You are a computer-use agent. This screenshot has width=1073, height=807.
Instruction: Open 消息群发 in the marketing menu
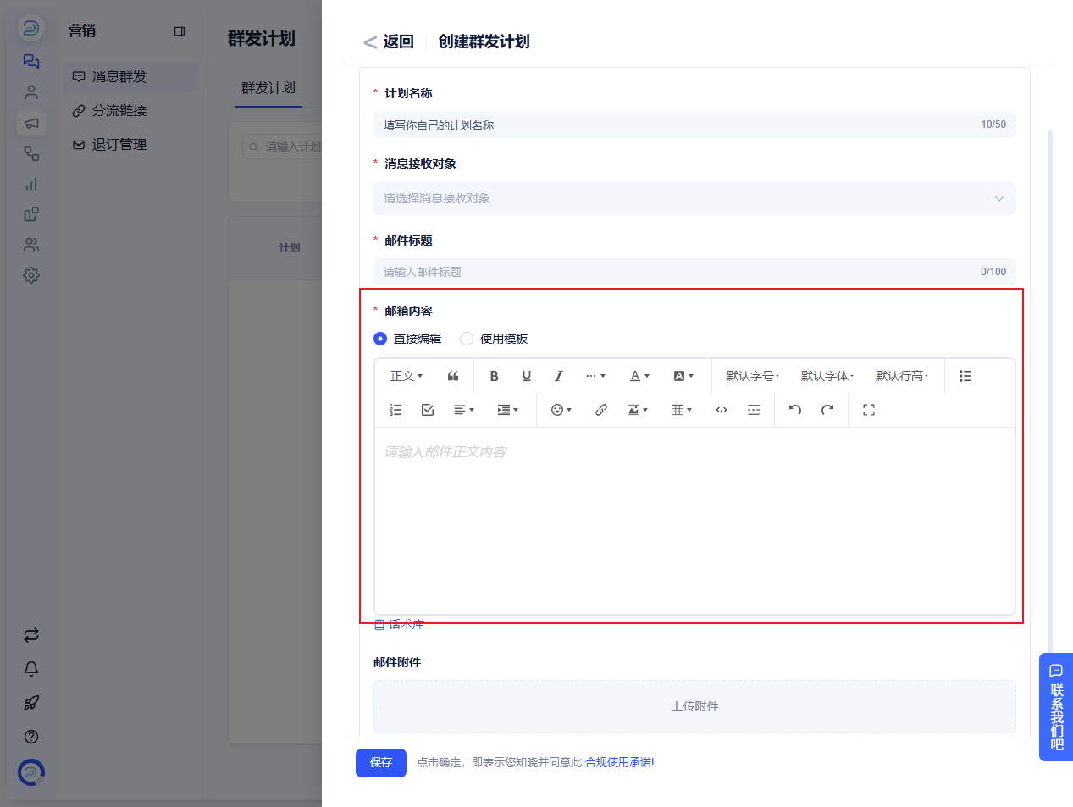pyautogui.click(x=131, y=77)
